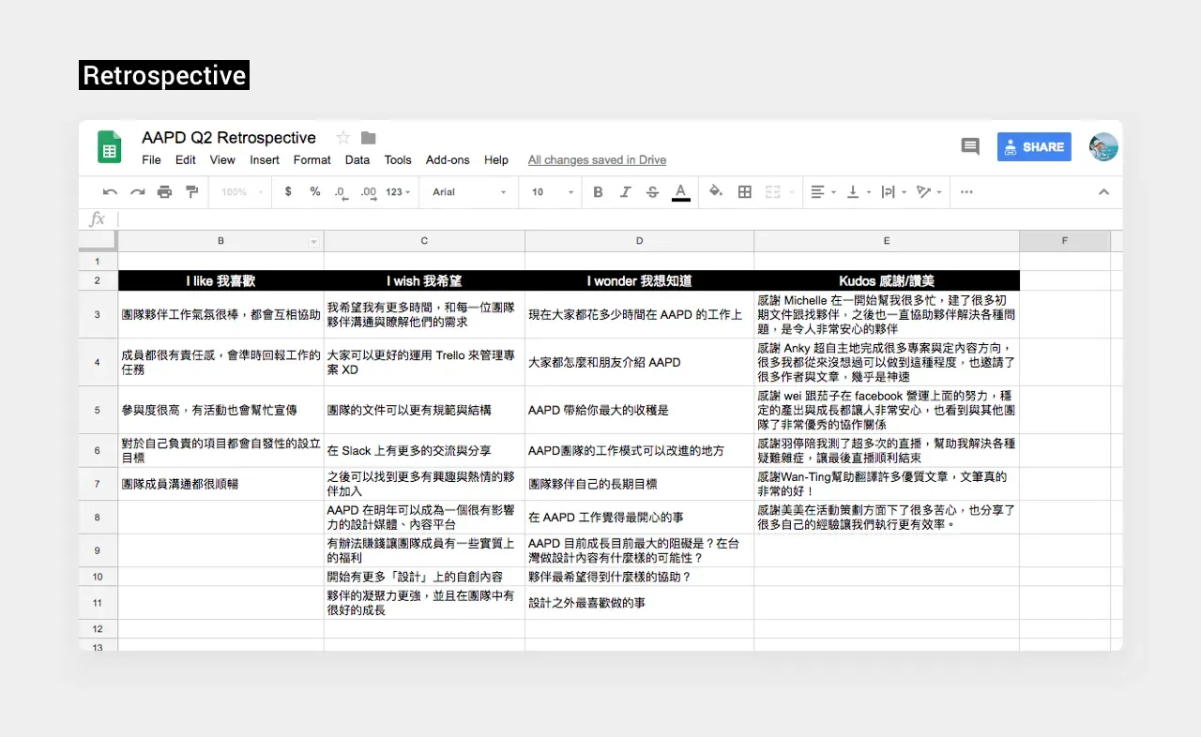Click the formula bar input

(619, 219)
